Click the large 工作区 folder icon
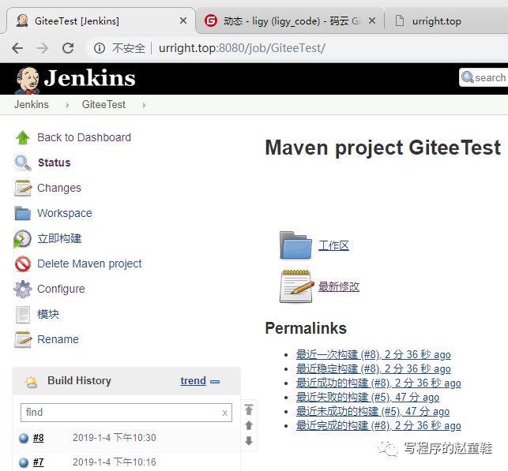Viewport: 508px width, 471px height. pos(295,245)
